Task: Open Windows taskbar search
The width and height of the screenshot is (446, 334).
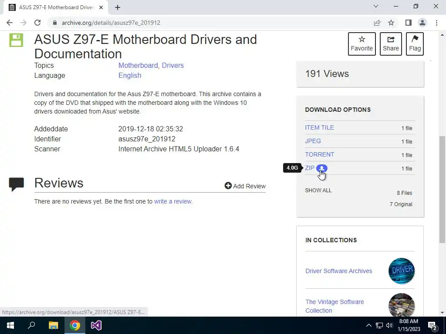Action: (31, 325)
